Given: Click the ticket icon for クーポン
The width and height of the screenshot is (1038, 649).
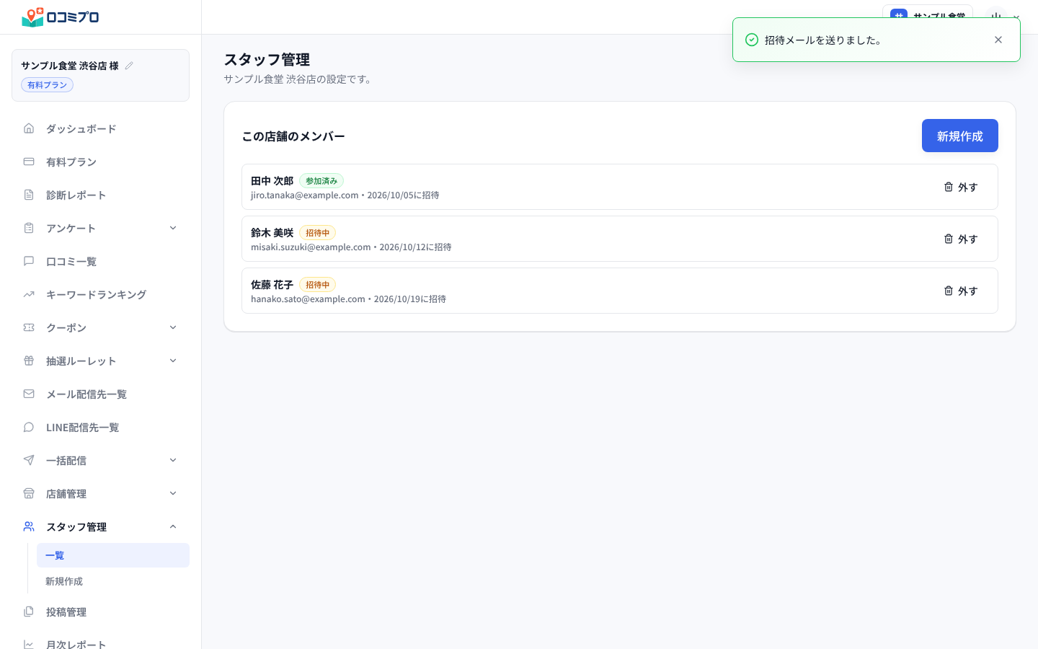Looking at the screenshot, I should [x=29, y=327].
